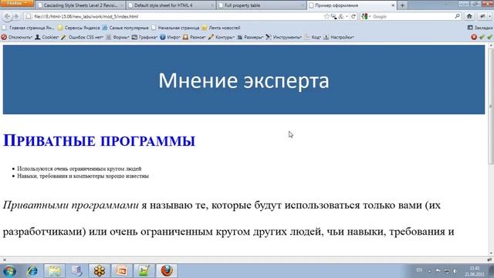This screenshot has width=494, height=278.
Task: Open the Лента новостей bookmark folder
Action: pyautogui.click(x=221, y=28)
